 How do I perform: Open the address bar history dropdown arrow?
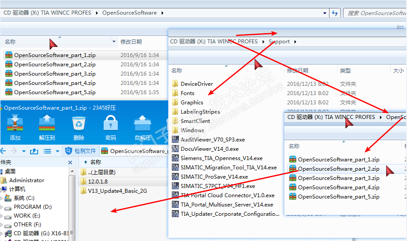[x=325, y=13]
